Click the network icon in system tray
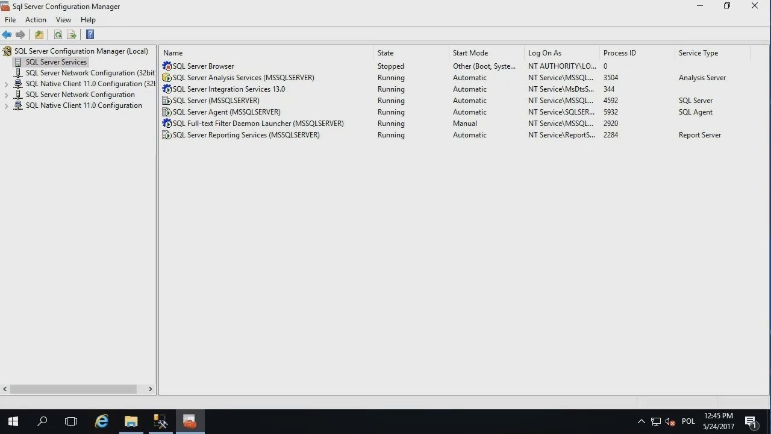 pyautogui.click(x=656, y=421)
